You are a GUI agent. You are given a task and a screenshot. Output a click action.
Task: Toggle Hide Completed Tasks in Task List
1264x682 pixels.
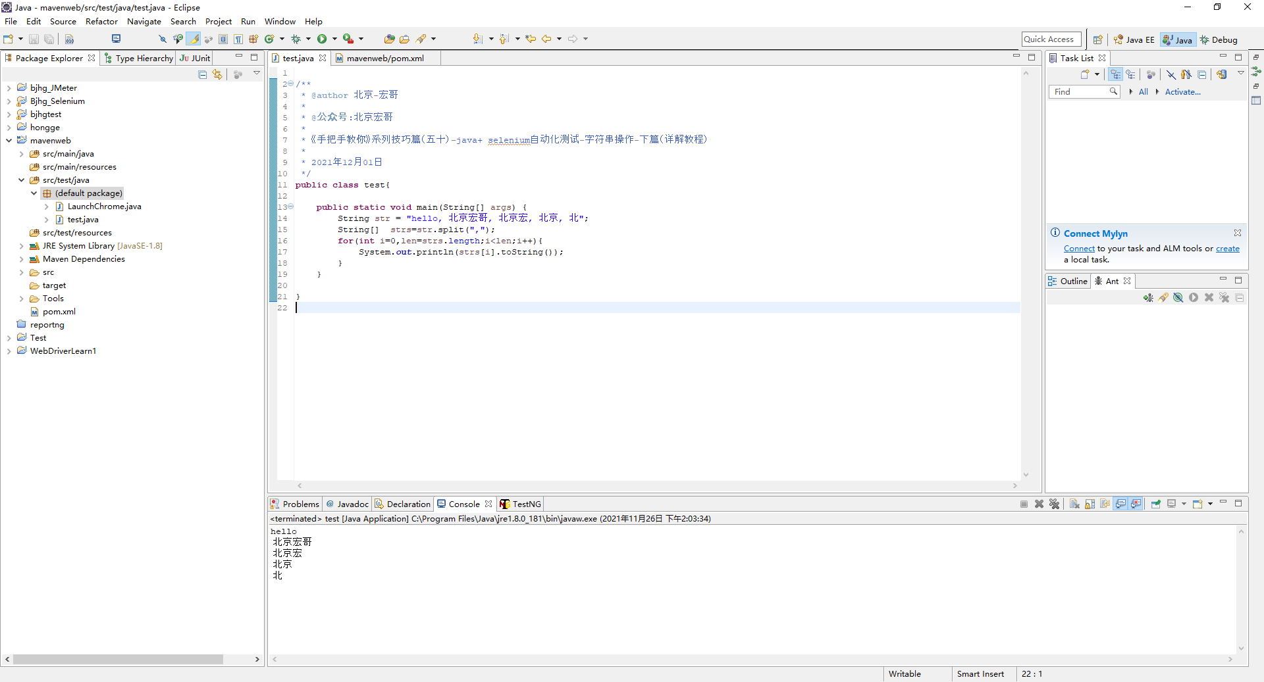[x=1171, y=74]
